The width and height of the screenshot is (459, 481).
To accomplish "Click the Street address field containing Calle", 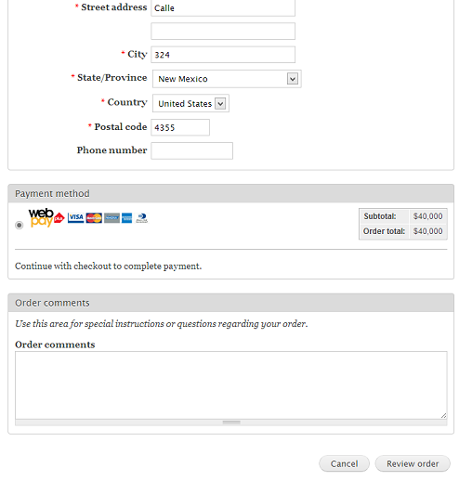I will click(x=223, y=8).
